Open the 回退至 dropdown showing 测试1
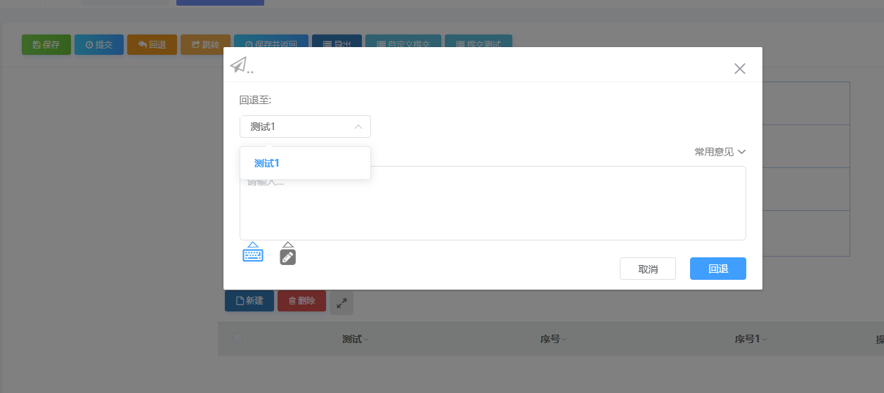Viewport: 884px width, 393px height. pos(305,127)
